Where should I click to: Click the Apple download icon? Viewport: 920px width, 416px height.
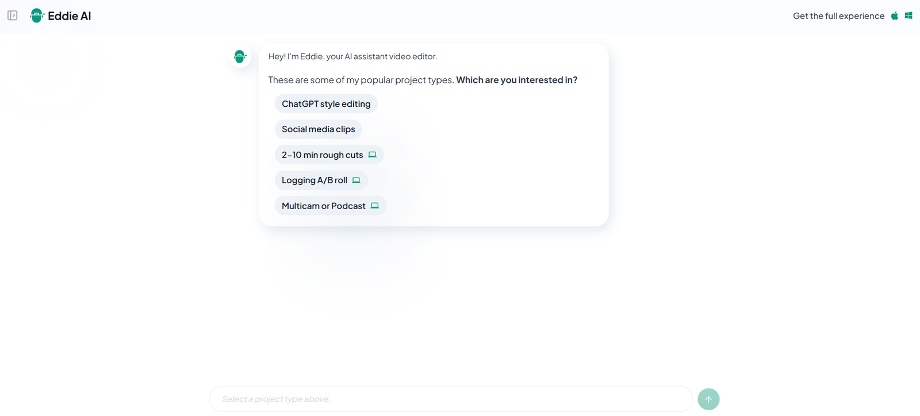(x=895, y=16)
